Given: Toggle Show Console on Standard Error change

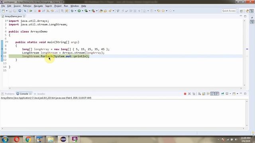Looking at the screenshot, I should 217,94.
